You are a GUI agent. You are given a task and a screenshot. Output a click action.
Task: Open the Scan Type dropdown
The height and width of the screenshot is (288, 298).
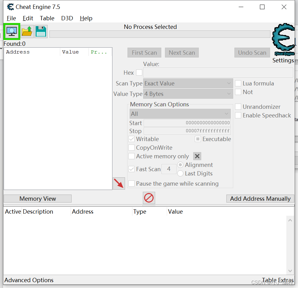point(188,83)
